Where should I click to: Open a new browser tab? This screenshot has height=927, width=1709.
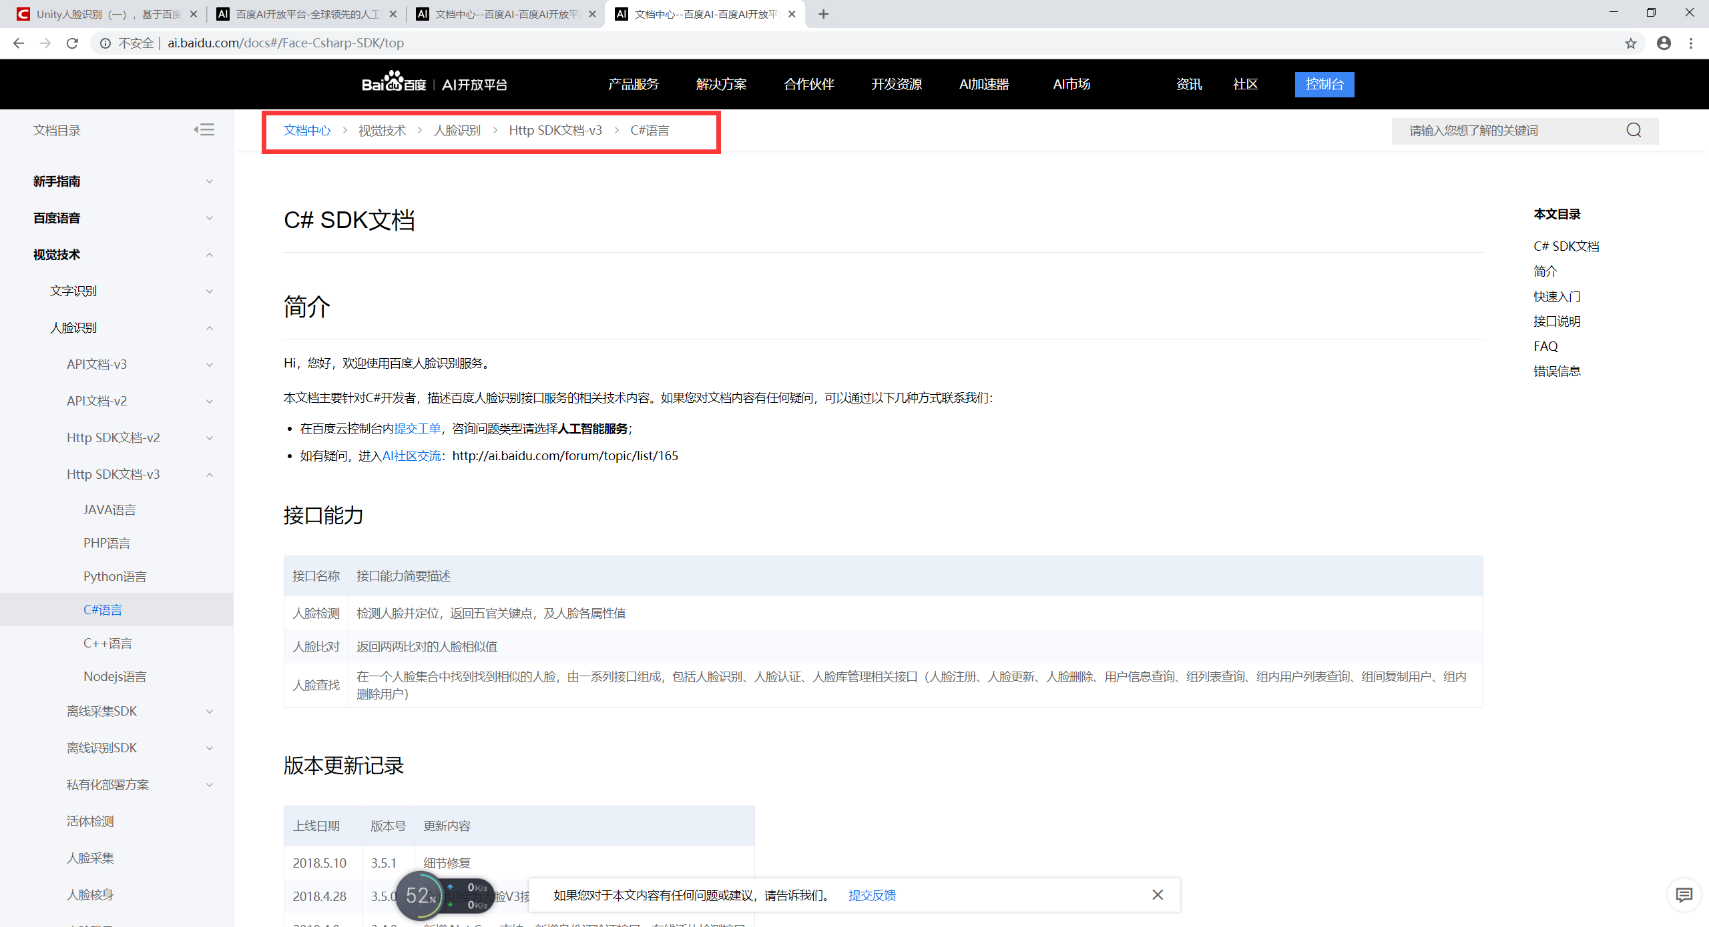(x=823, y=14)
